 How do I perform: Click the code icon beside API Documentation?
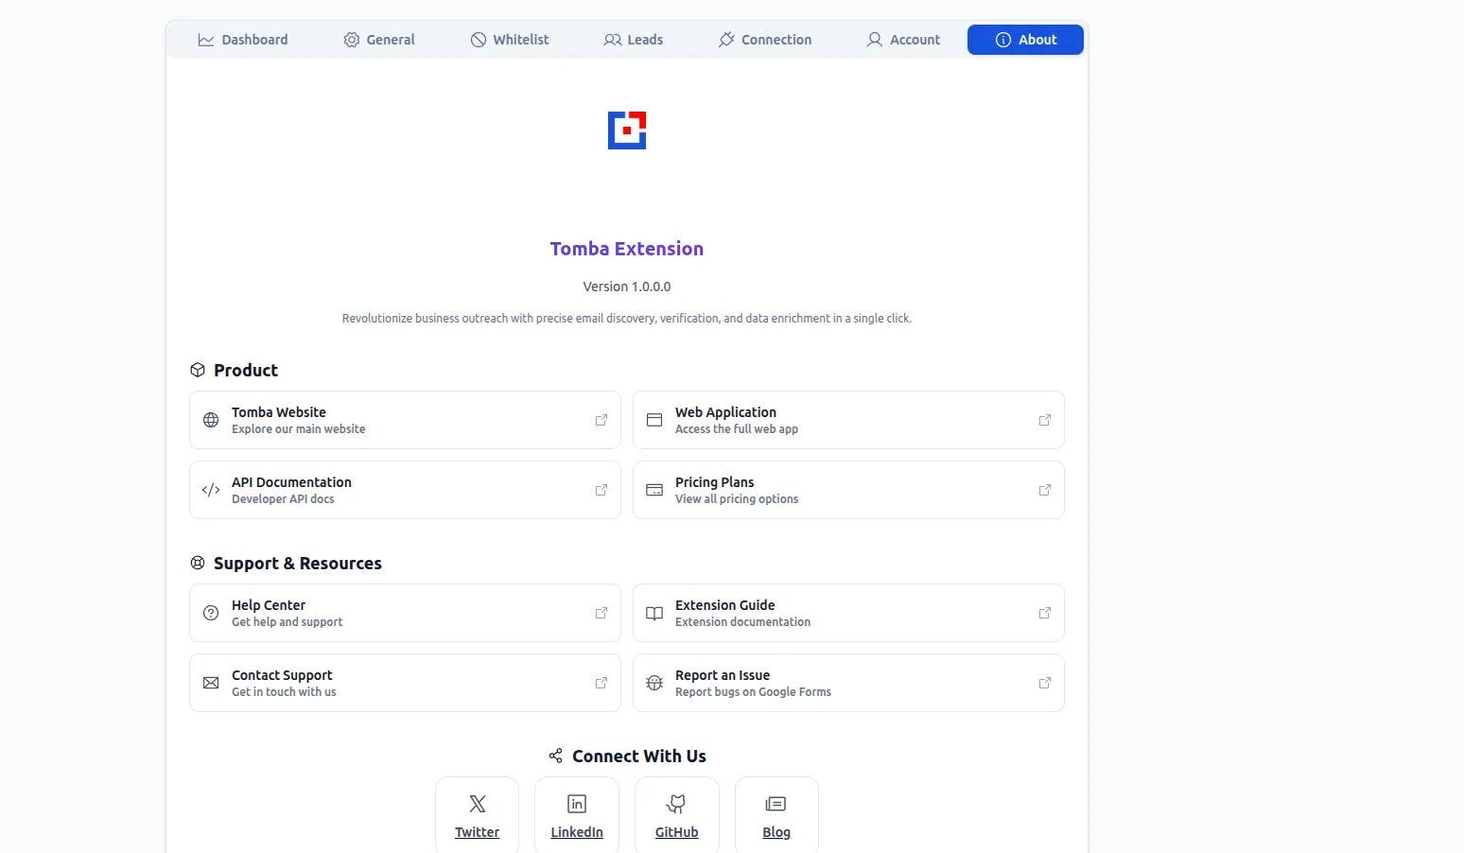pyautogui.click(x=211, y=490)
